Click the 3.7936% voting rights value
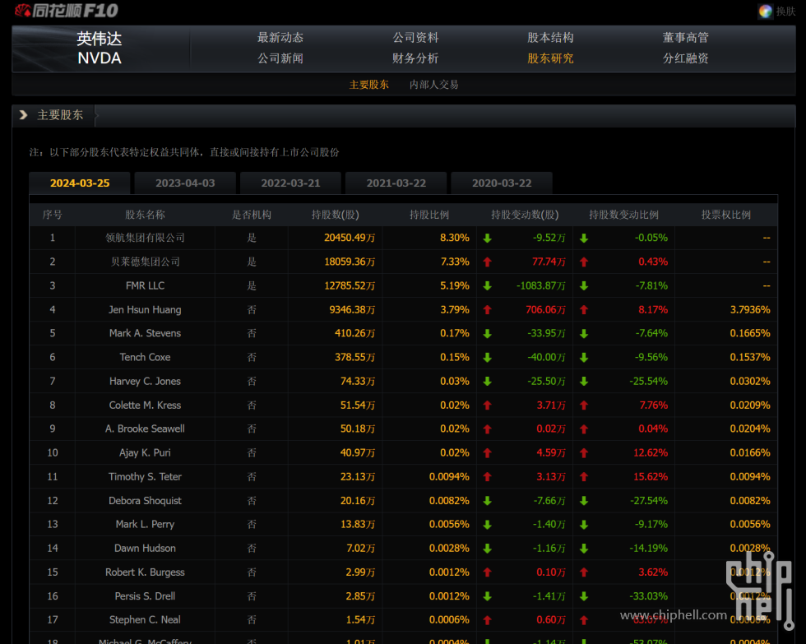 [x=750, y=310]
